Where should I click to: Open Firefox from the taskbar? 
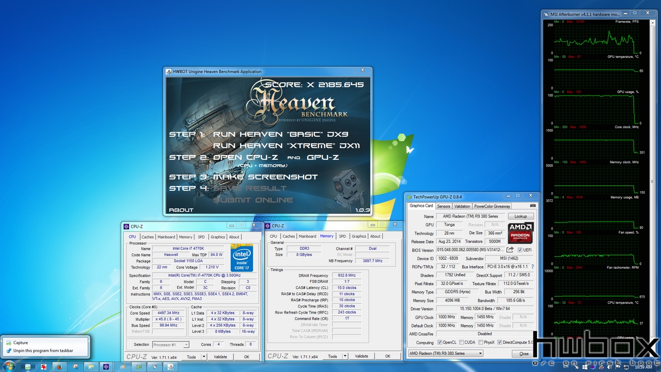(x=59, y=366)
